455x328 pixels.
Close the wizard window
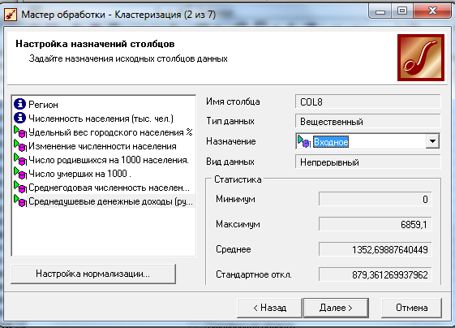(x=432, y=11)
